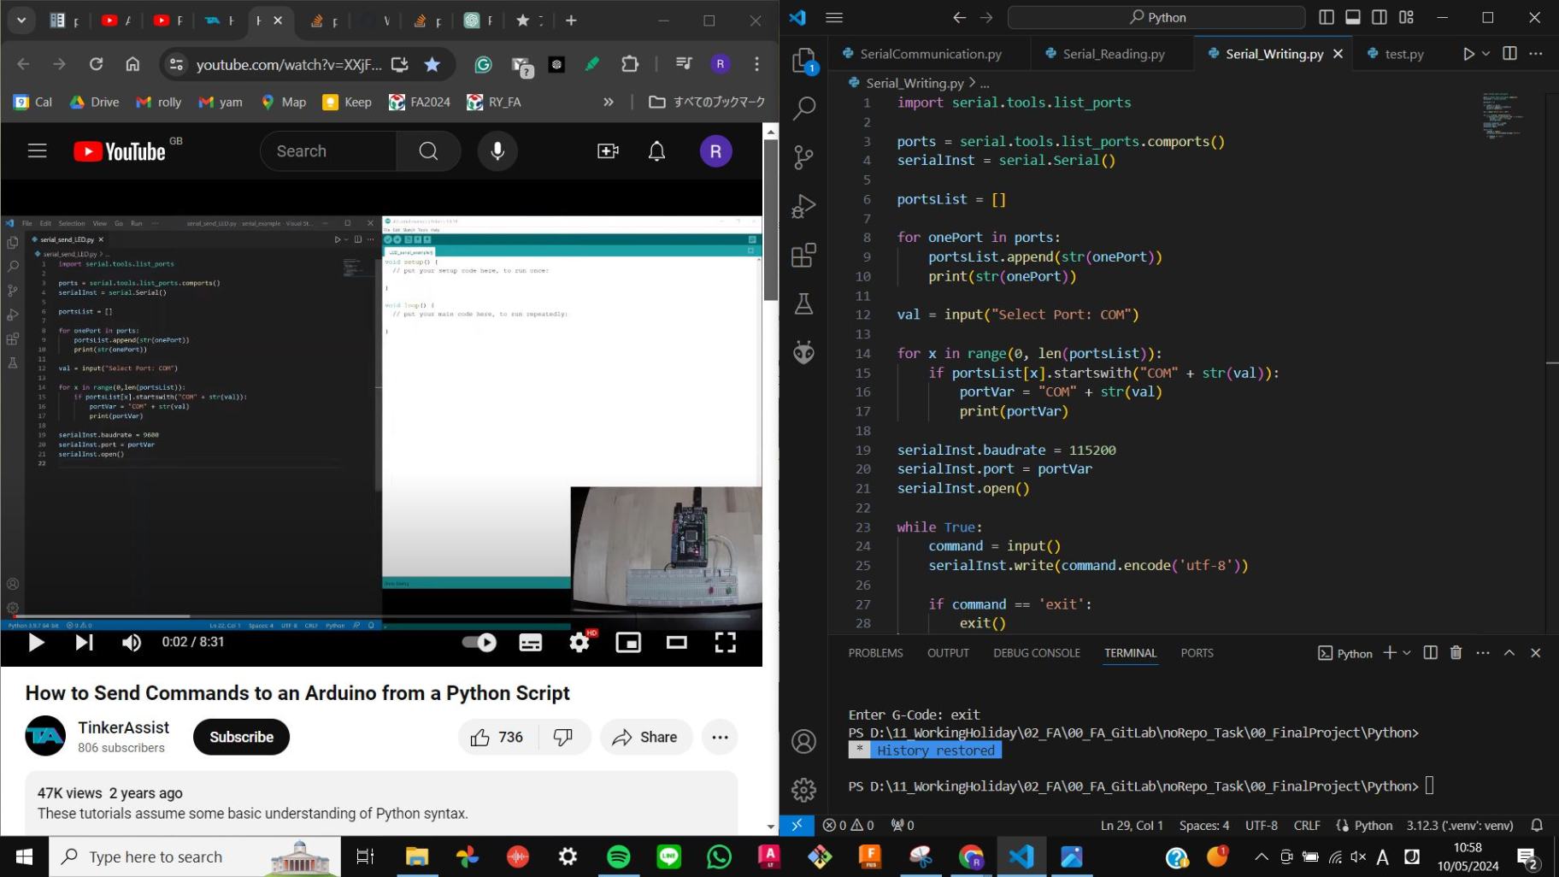The height and width of the screenshot is (877, 1559).
Task: Open the VS Code Explorer view
Action: (803, 61)
